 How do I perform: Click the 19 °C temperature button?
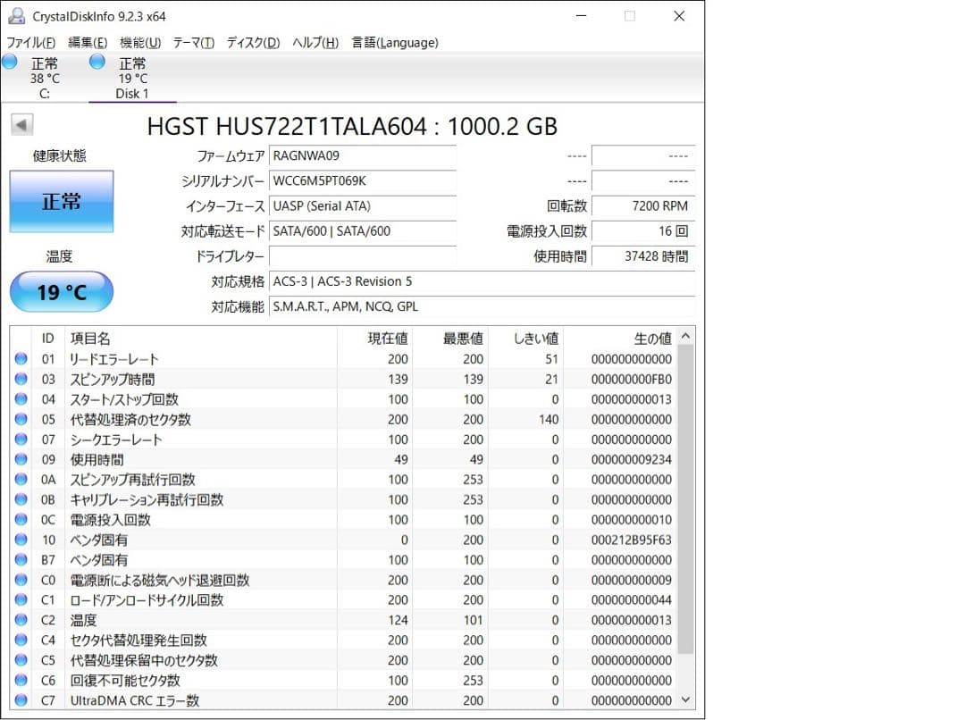(62, 292)
